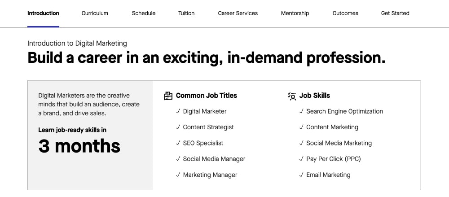Open the Tuition tab
Screen dimensions: 449x197
tap(186, 13)
